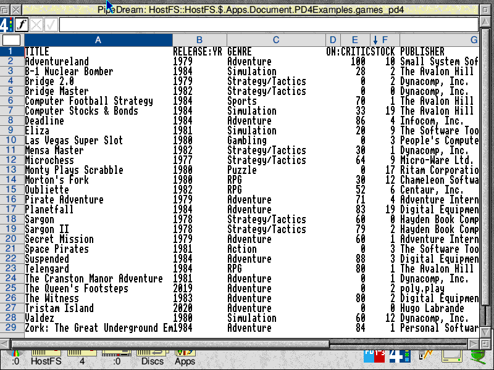Click the drive icon labeled 4 on the icon bar
The height and width of the screenshot is (370, 494).
coord(82,357)
